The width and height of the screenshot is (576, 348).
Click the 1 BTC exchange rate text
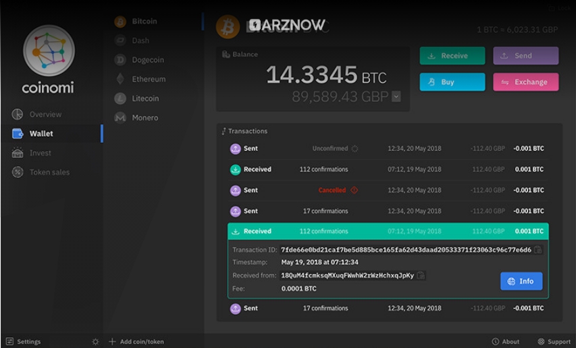click(517, 30)
